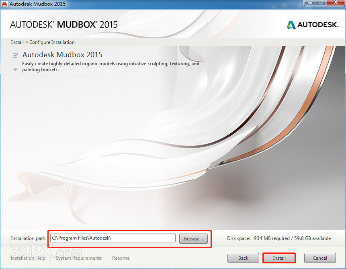This screenshot has width=346, height=269.
Task: Open the Configure Installation breadcrumb entry
Action: tap(52, 42)
